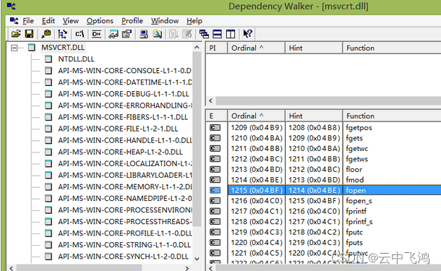
Task: Click the module tree vertical scrollbar thumb
Action: pos(197,139)
